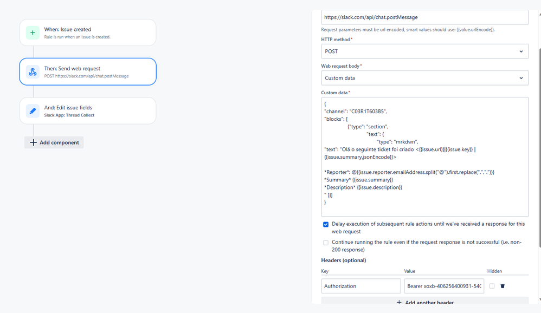Click the Edit issue fields pencil icon

point(33,111)
